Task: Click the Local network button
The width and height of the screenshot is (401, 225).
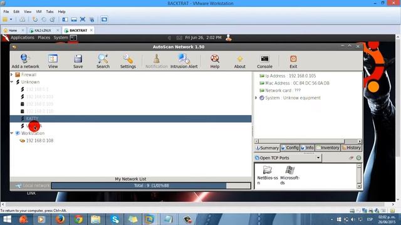Action: pyautogui.click(x=31, y=186)
